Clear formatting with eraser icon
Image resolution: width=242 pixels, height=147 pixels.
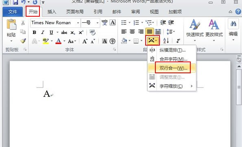93,32
